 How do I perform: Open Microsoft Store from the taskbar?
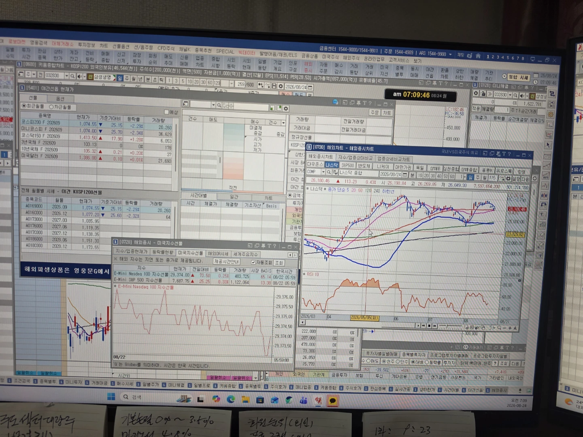pos(260,400)
